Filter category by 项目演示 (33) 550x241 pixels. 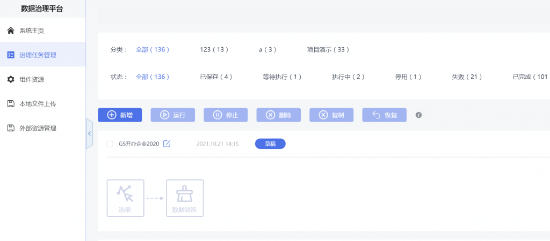[328, 50]
